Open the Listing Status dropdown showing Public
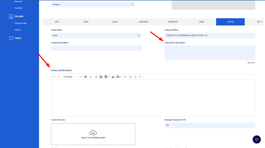Viewport: 265px width, 148px height. pyautogui.click(x=96, y=35)
